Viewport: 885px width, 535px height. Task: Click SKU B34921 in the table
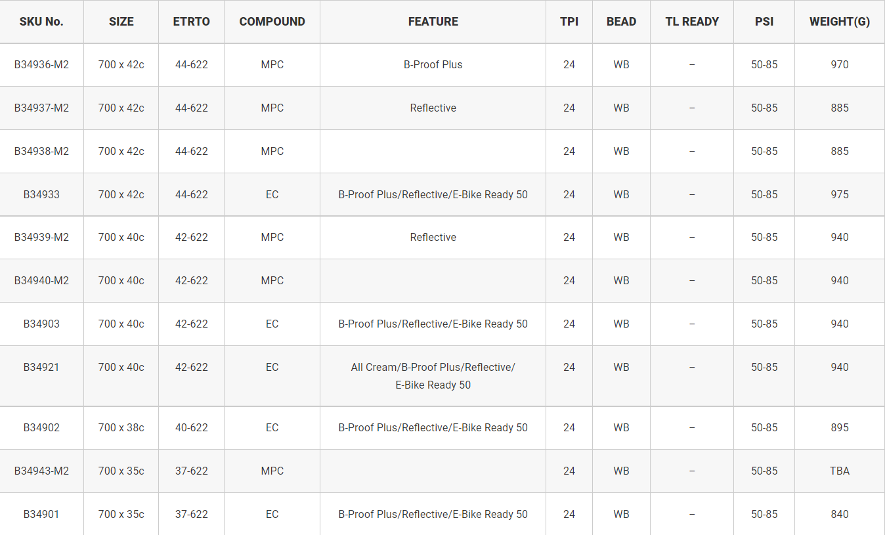click(41, 367)
